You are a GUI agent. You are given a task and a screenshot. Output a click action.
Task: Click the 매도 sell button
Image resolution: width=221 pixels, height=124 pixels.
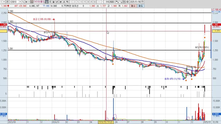[141, 6]
